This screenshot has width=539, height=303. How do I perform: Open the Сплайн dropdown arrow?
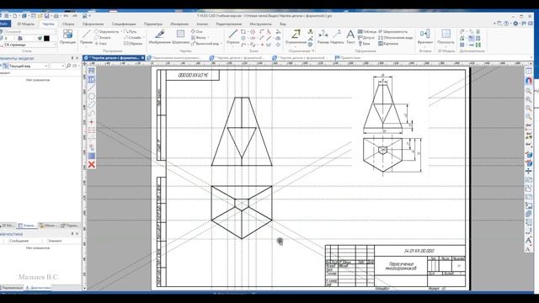click(143, 37)
